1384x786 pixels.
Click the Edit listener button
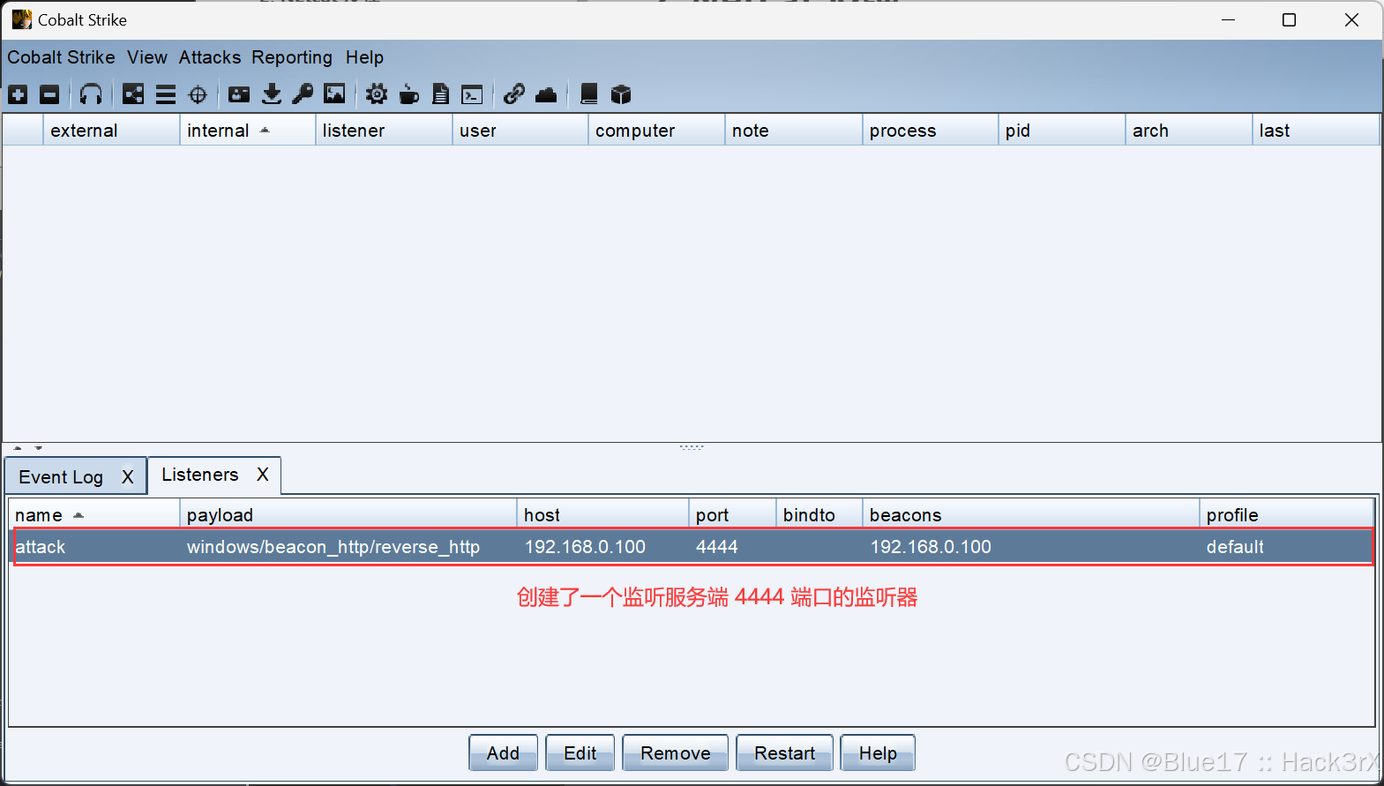point(580,752)
